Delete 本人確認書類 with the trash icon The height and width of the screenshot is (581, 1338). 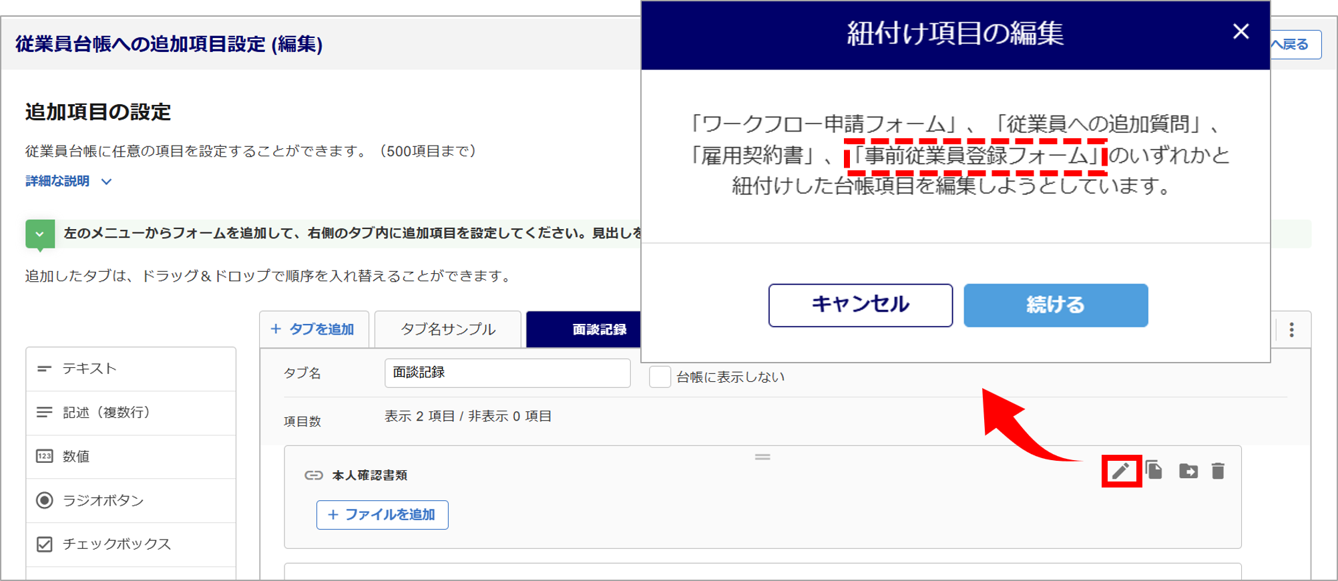click(1218, 471)
